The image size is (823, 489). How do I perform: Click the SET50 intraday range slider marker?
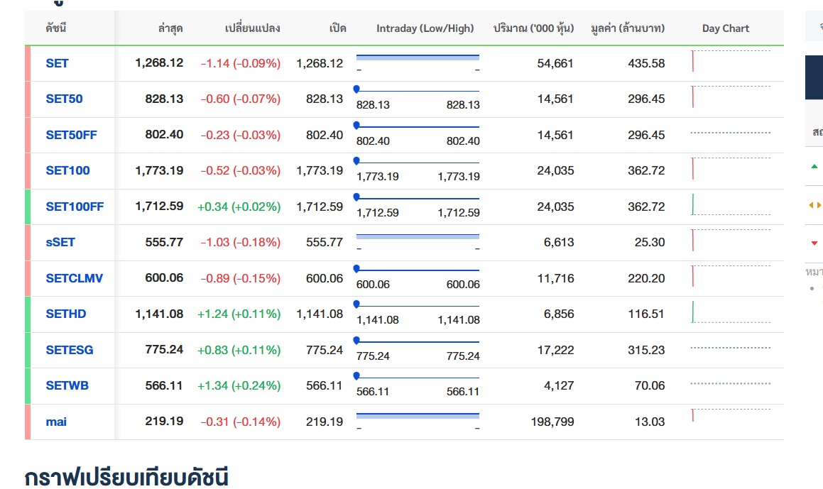(356, 89)
